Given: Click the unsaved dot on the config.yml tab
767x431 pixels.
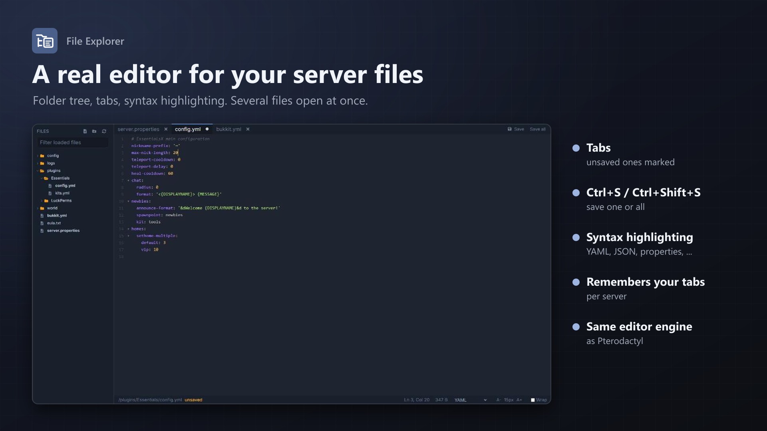Looking at the screenshot, I should click(207, 129).
